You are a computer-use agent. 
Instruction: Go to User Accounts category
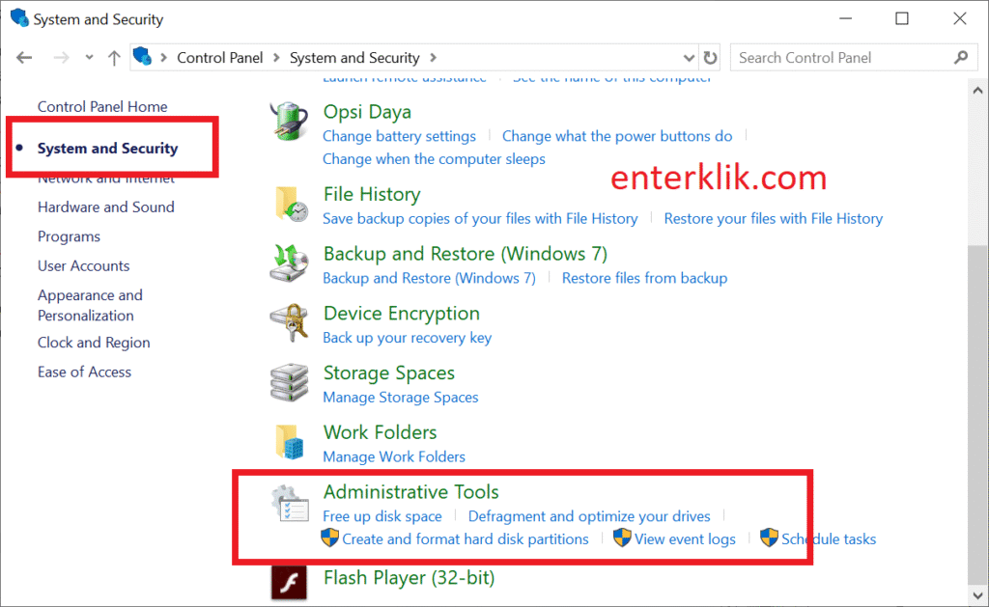(x=83, y=266)
